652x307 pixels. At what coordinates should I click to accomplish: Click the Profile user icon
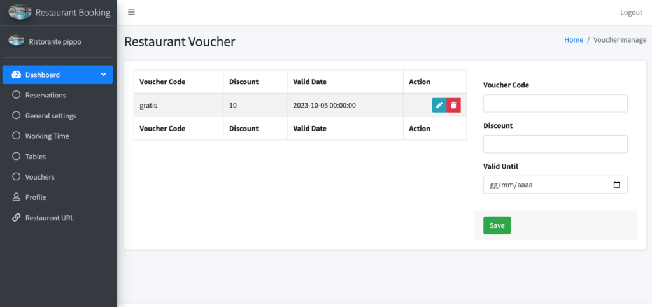[17, 197]
